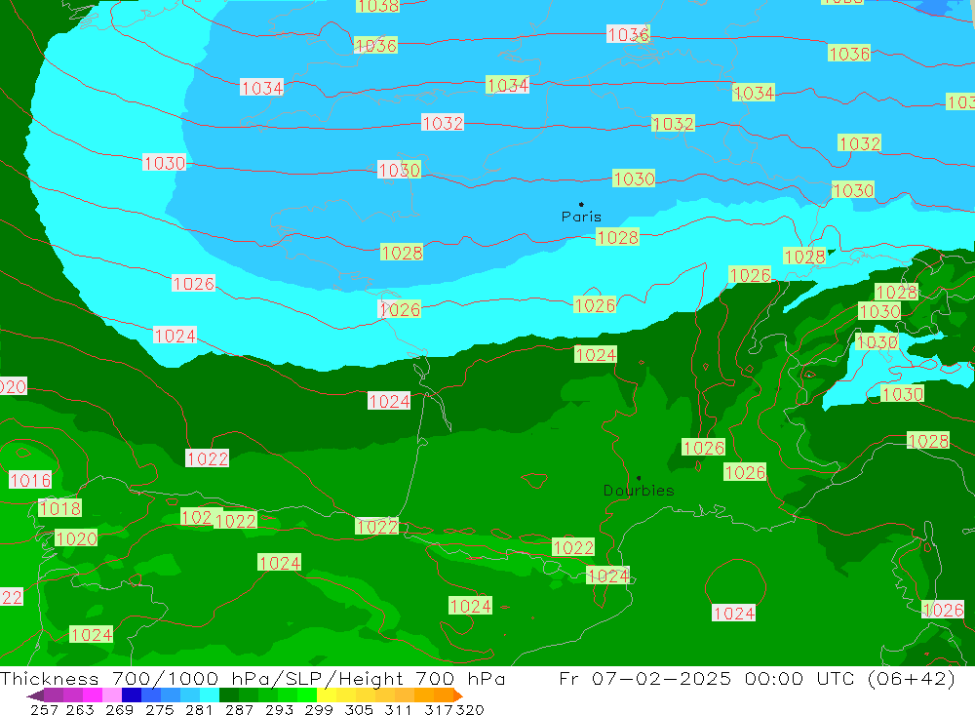Click the purple arrow at legend start
The image size is (975, 715).
35,695
